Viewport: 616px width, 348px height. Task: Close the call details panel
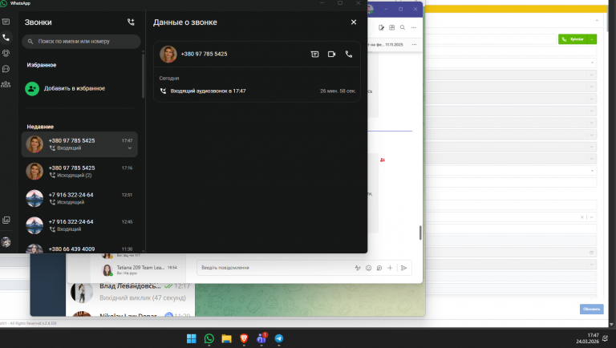tap(354, 22)
